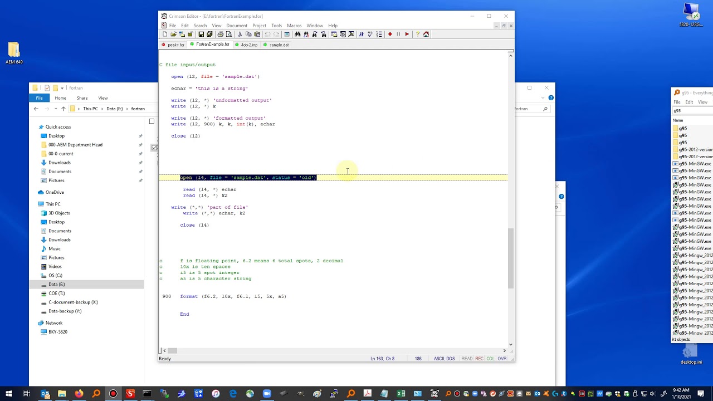Switch to the peaks.for tab

[173, 45]
